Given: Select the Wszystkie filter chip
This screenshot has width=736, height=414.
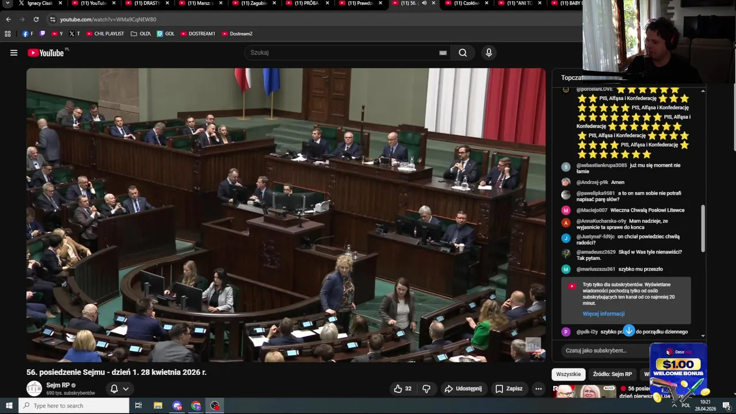Looking at the screenshot, I should (x=569, y=374).
